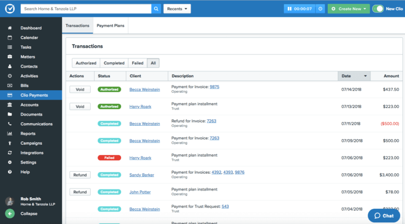The height and width of the screenshot is (224, 405).
Task: Click the Status column header
Action: (110, 76)
